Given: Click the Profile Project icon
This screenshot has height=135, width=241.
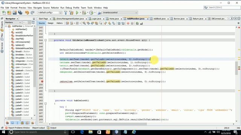Looking at the screenshot, I should 91,12.
